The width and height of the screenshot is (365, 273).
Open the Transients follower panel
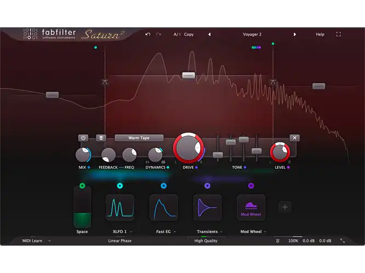[x=207, y=207]
